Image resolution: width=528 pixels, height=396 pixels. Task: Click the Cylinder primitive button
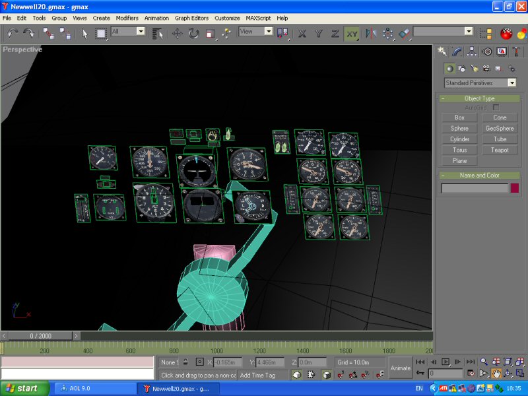click(x=459, y=139)
